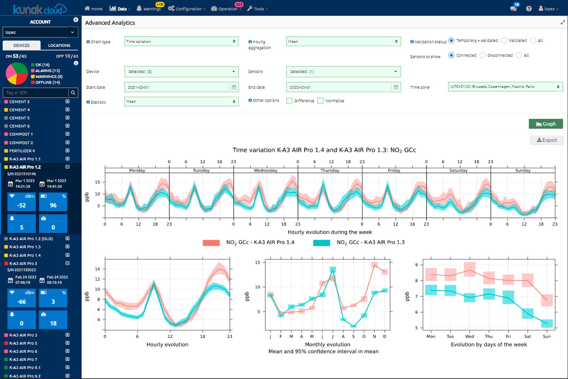Screen dimensions: 568x379
Task: Click the Start date input field
Action: click(177, 87)
